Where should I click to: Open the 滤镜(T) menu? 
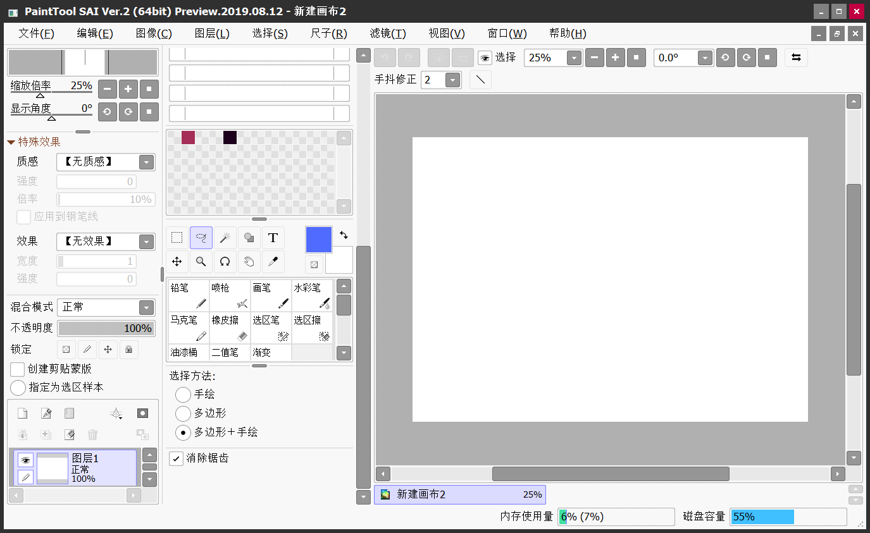pyautogui.click(x=388, y=34)
